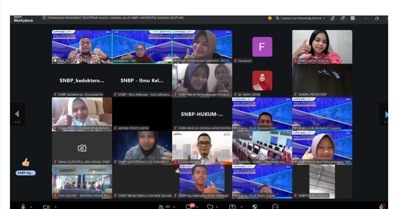Screen dimensions: 397x209
Task: Open the participants panel showing 282
Action: point(164,207)
